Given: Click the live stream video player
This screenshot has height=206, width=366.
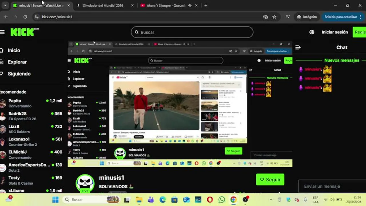Looking at the screenshot, I should (x=180, y=104).
